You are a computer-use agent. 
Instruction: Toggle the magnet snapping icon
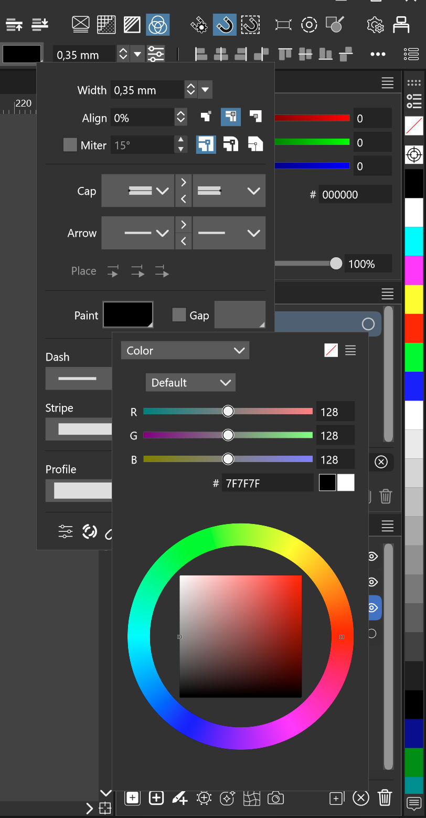(225, 25)
